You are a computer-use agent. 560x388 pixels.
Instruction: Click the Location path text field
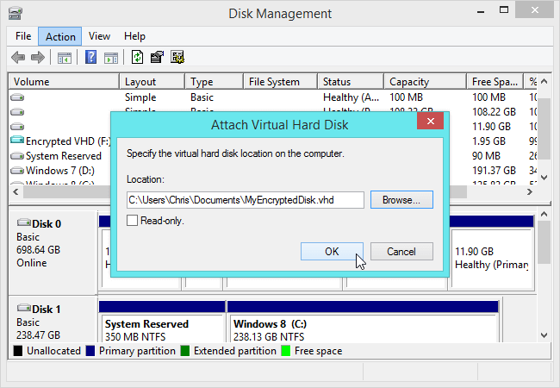[x=245, y=200]
